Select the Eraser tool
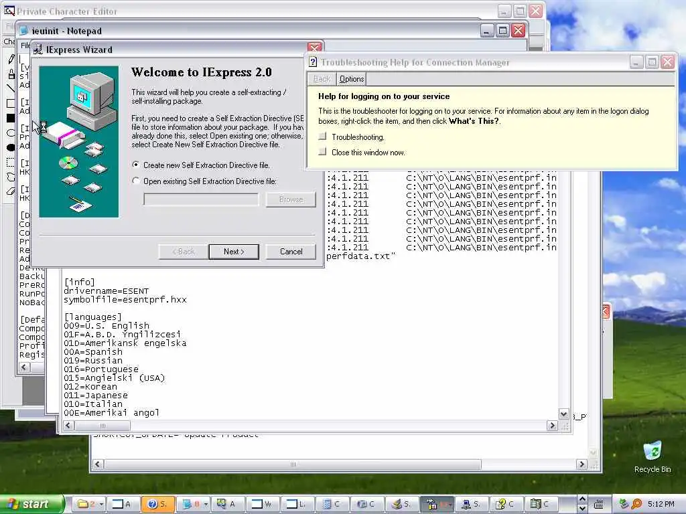 pyautogui.click(x=11, y=191)
